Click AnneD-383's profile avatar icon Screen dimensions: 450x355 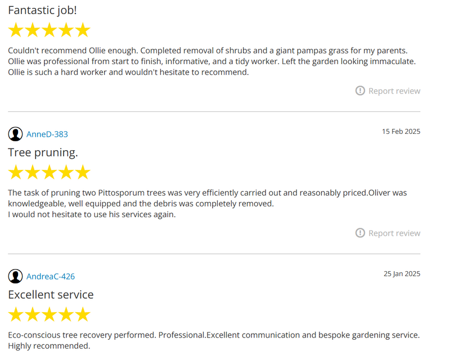(x=16, y=134)
